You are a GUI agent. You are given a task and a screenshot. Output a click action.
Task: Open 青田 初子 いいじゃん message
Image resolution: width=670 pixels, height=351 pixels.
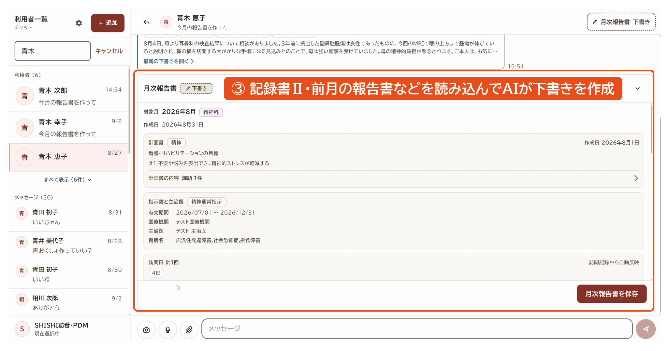69,217
